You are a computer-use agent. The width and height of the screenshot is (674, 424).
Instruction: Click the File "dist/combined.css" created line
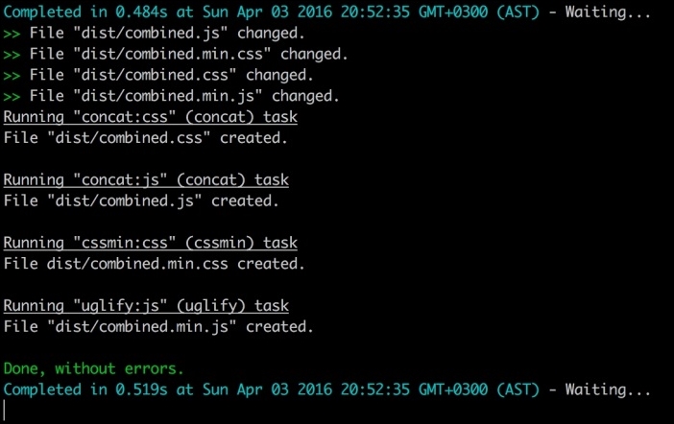146,138
